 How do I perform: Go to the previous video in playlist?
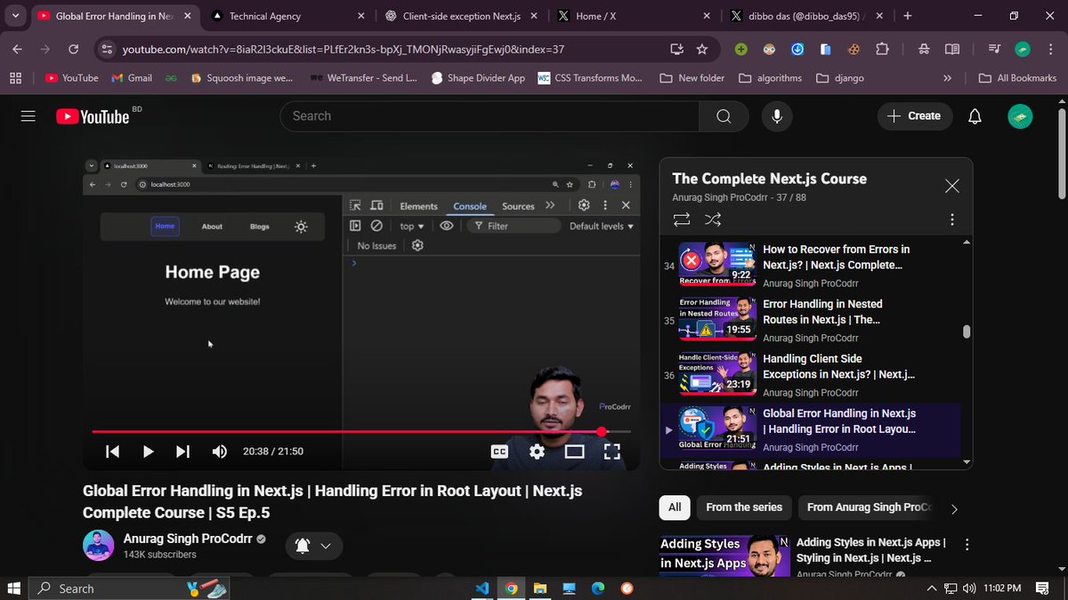coord(113,452)
